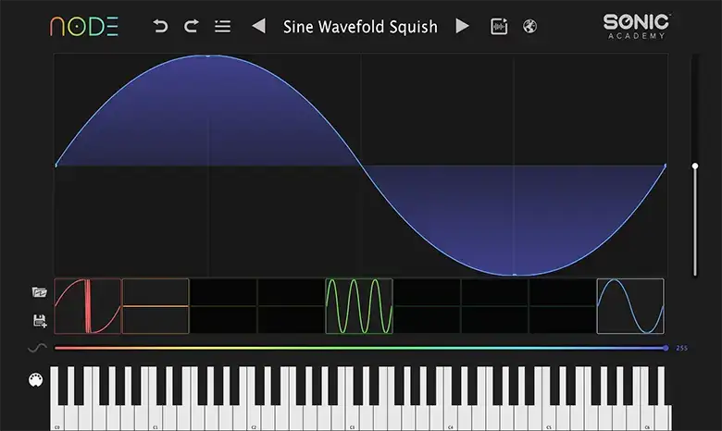Play the C1 piano key
This screenshot has height=431, width=722.
coord(156,418)
